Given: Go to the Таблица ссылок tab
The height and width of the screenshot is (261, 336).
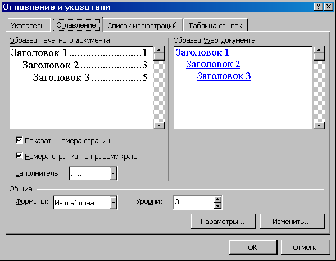Looking at the screenshot, I should (x=215, y=26).
